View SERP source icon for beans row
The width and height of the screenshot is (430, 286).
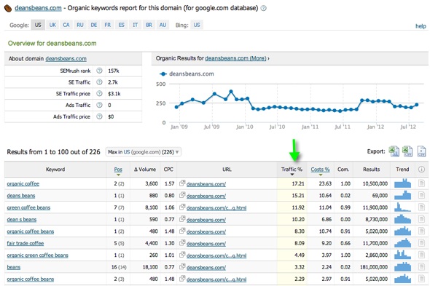(421, 267)
